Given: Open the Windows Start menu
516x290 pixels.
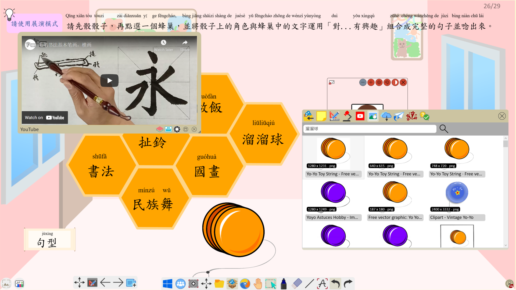Looking at the screenshot, I should coord(167,283).
